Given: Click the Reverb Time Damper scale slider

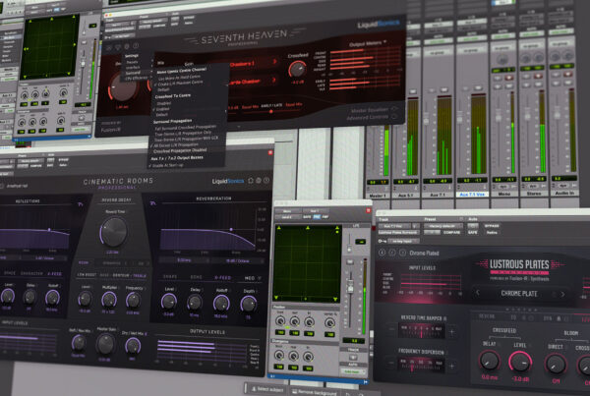Looking at the screenshot, I should 421,331.
